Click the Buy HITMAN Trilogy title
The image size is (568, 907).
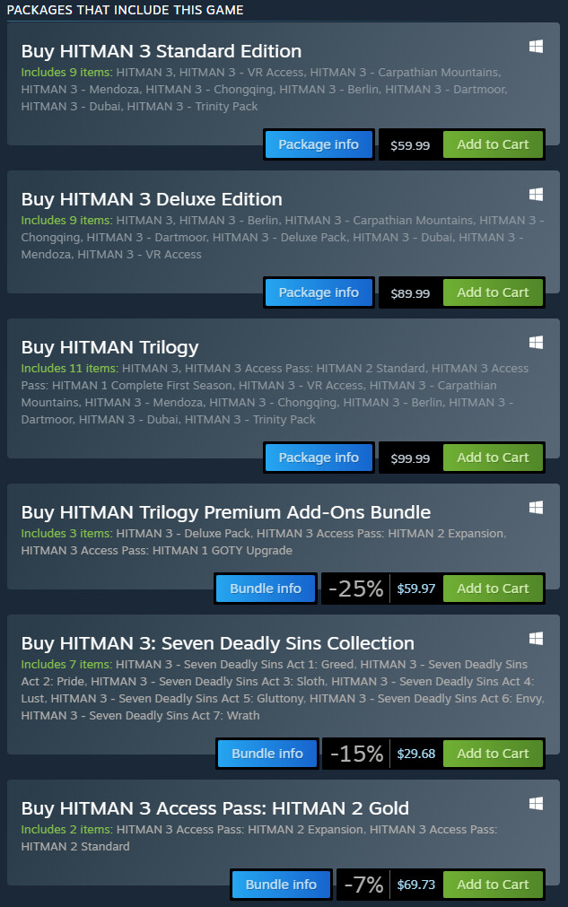(x=109, y=347)
